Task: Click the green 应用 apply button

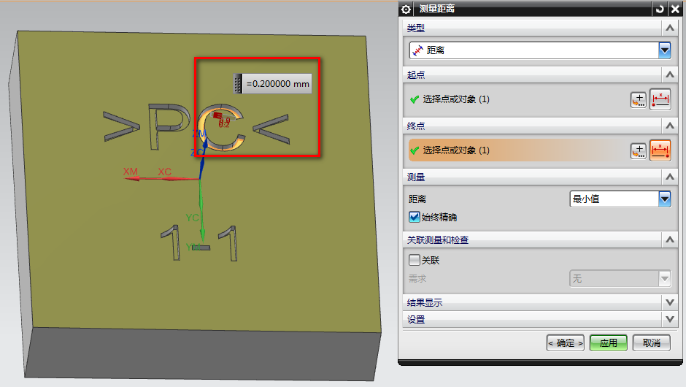Action: tap(609, 342)
